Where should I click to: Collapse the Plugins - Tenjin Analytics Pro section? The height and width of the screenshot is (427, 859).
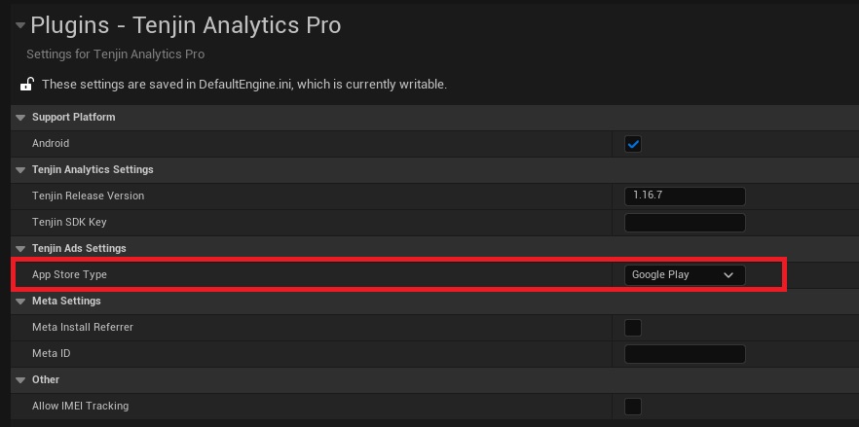[20, 25]
